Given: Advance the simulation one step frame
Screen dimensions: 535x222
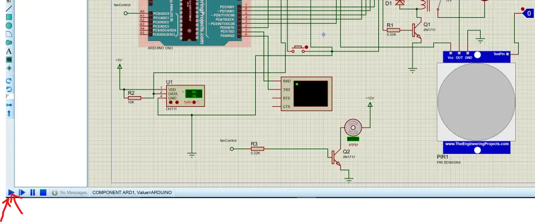Looking at the screenshot, I should (x=22, y=192).
